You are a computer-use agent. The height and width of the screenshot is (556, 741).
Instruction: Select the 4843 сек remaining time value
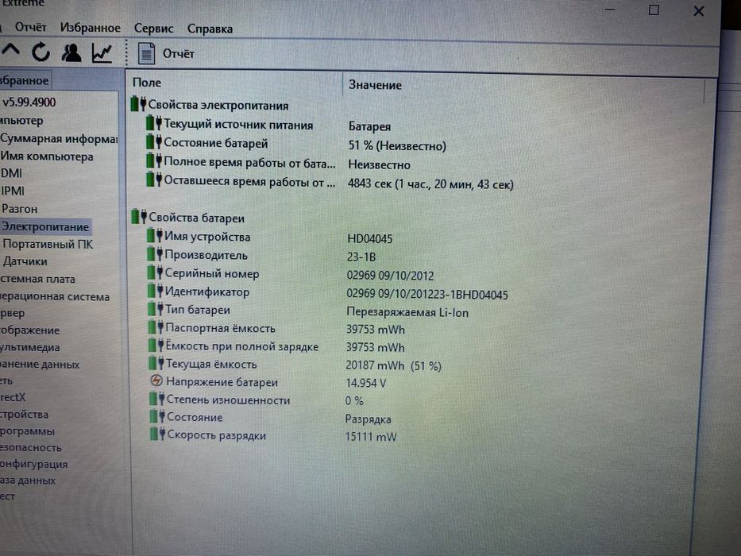(430, 184)
